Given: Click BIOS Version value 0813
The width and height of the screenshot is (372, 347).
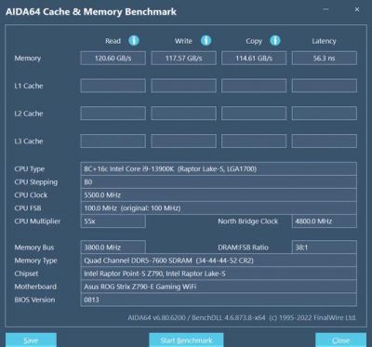Looking at the screenshot, I should coord(219,300).
